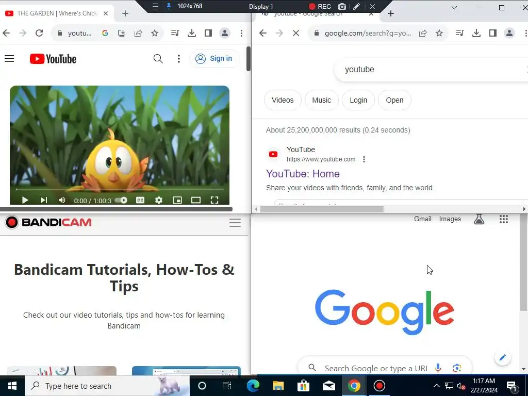Share the YouTube page from address bar

coord(138,33)
